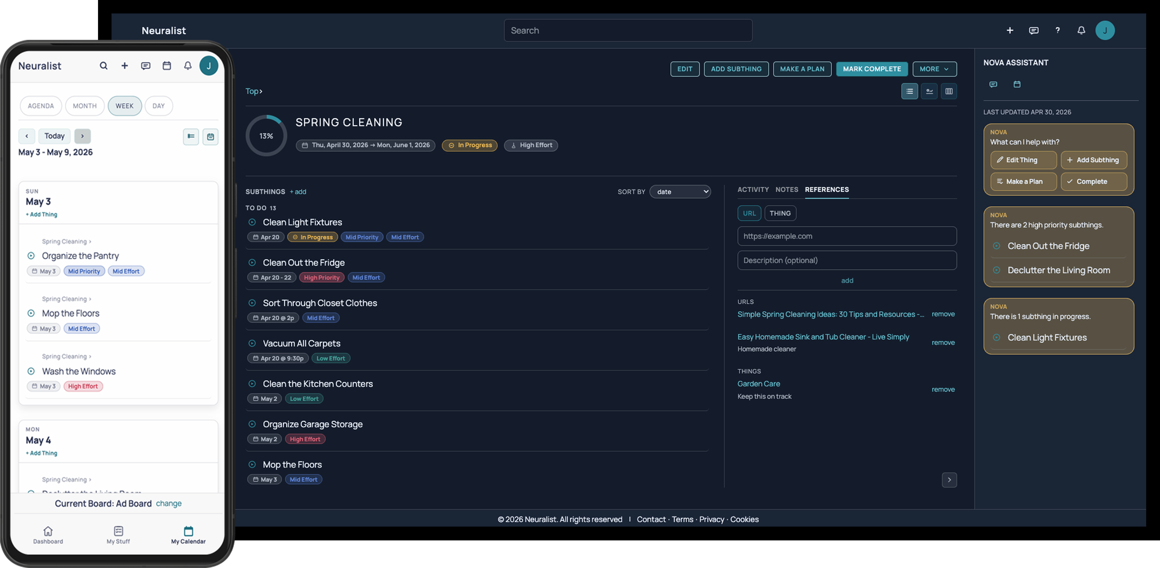Open the MORE dropdown menu
This screenshot has height=568, width=1160.
coord(934,69)
